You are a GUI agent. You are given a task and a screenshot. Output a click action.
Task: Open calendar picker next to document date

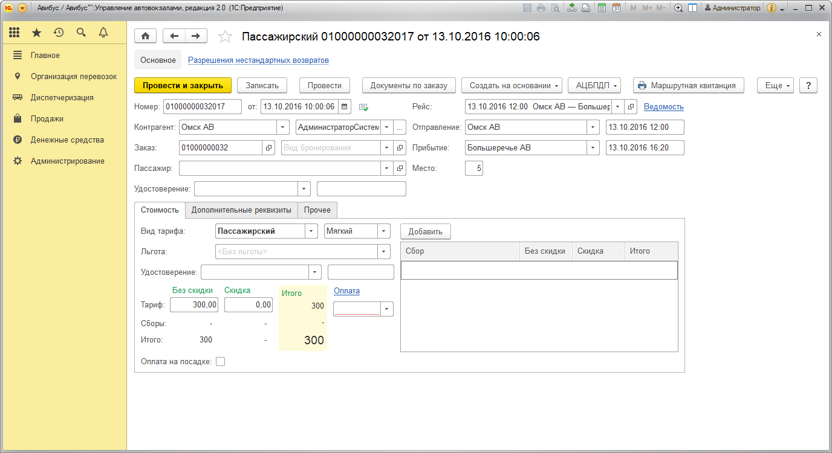[344, 107]
